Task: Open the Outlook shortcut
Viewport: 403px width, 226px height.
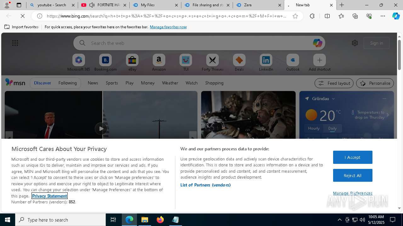Action: [293, 62]
